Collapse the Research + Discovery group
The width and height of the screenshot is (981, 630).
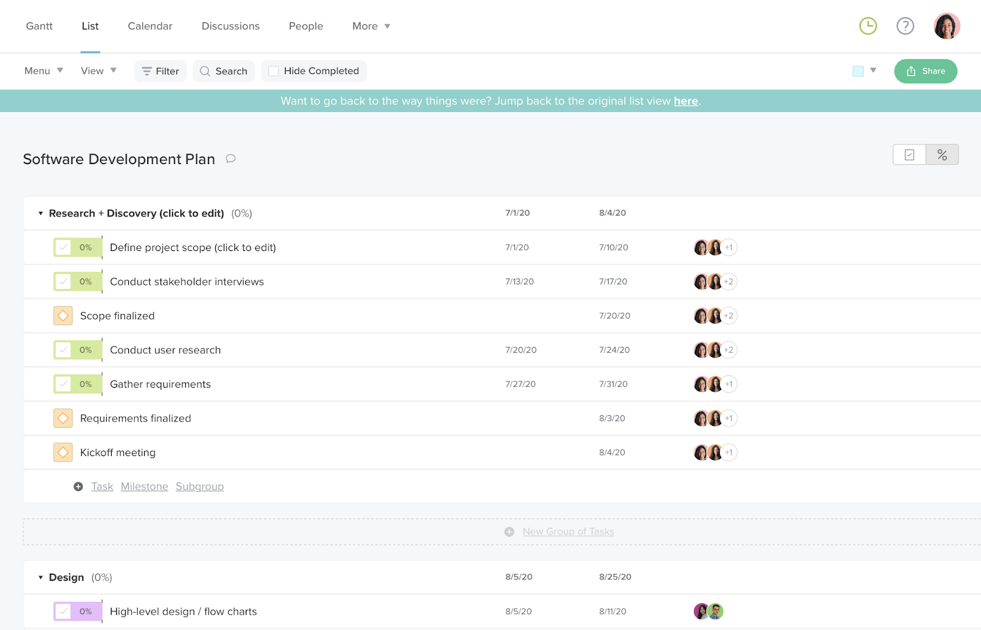[40, 213]
